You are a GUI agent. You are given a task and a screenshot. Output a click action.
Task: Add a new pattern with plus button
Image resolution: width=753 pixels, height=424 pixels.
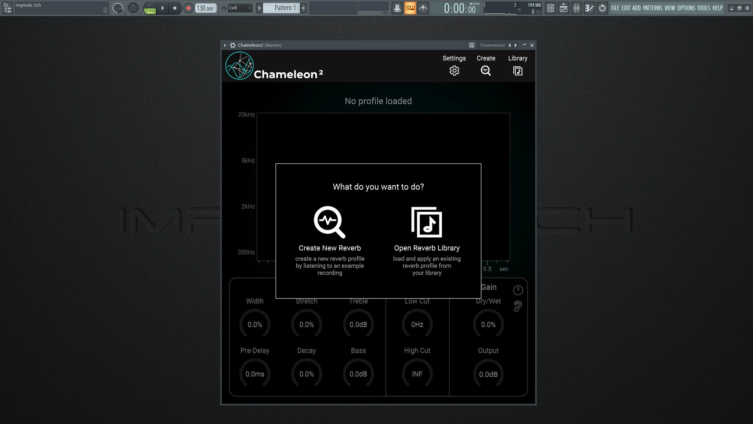[303, 8]
